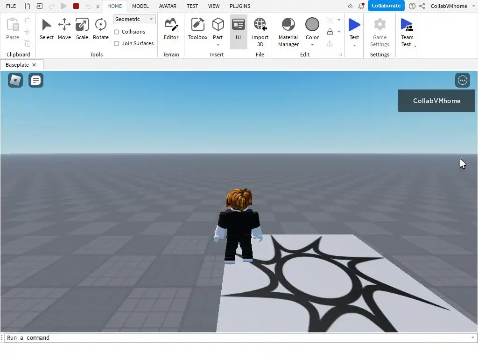
Task: Expand the command bar history dropdown
Action: (473, 337)
